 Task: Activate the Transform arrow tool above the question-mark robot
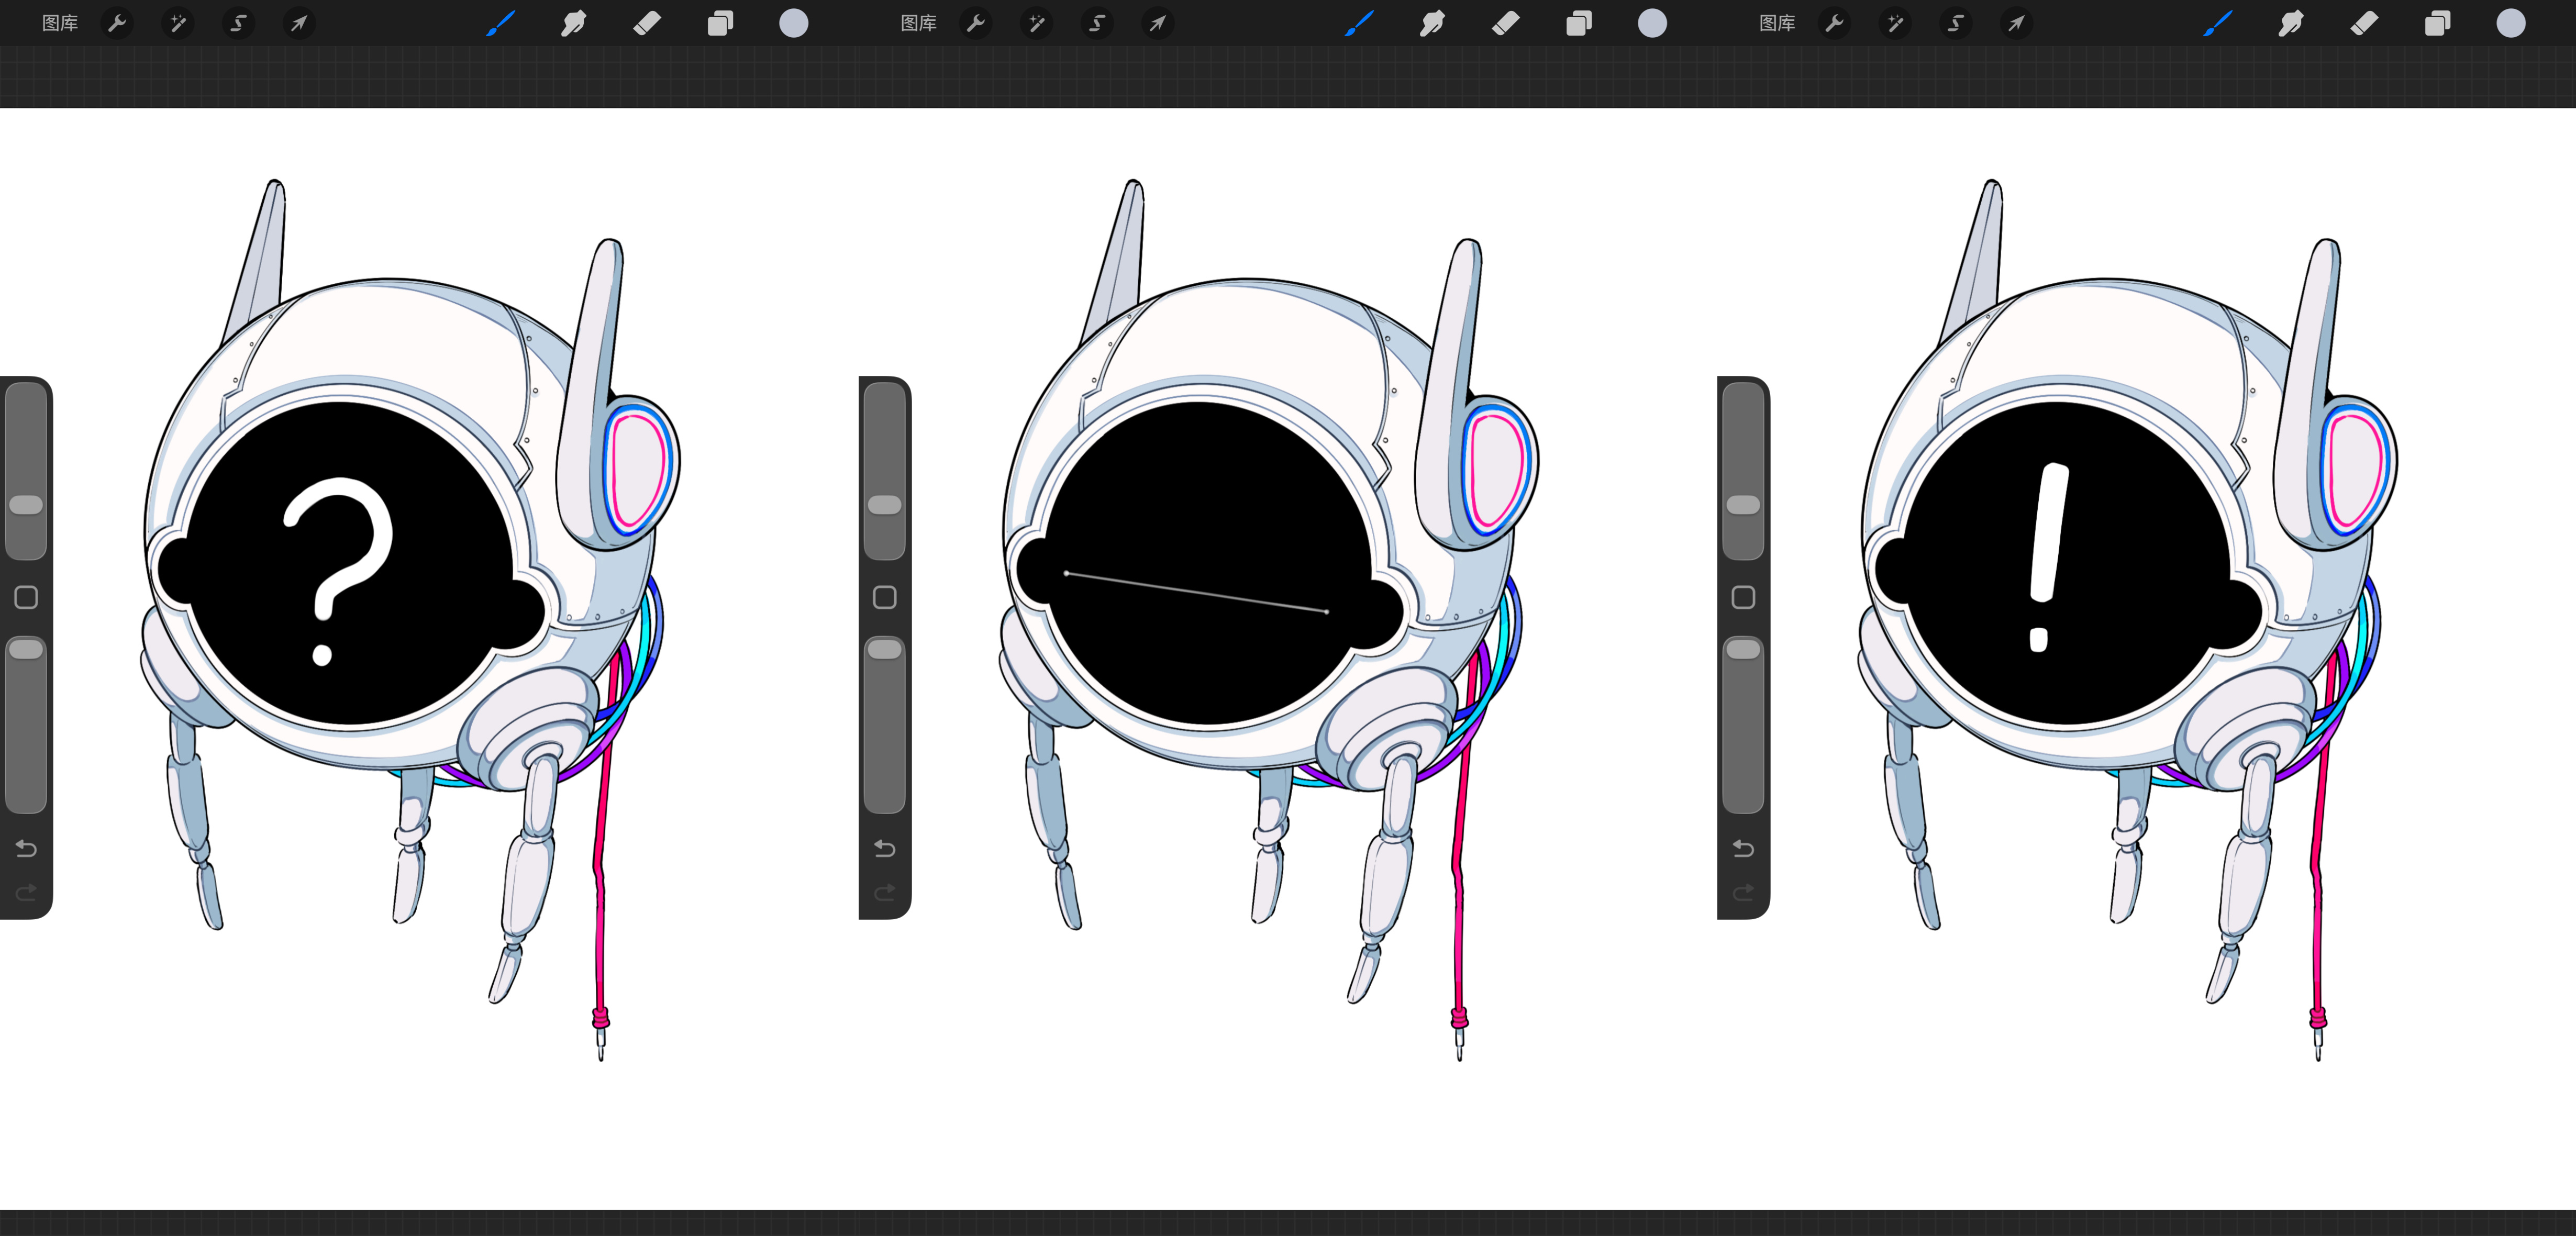point(299,23)
